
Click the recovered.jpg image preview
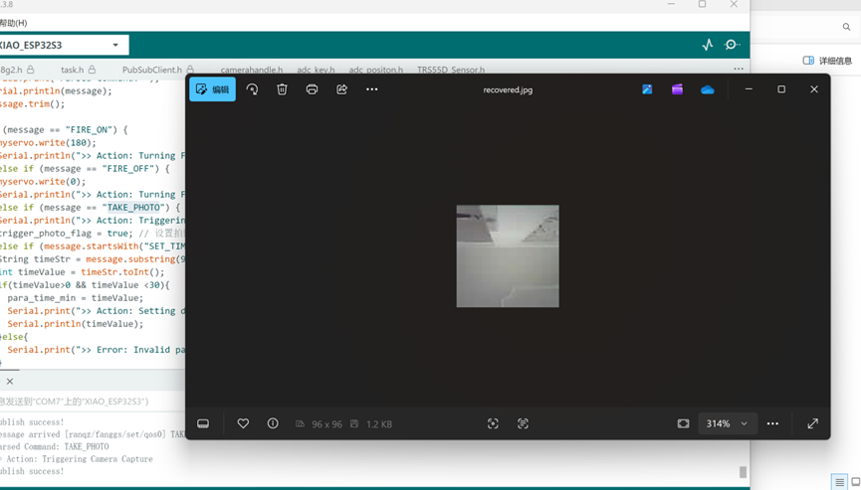(x=508, y=256)
